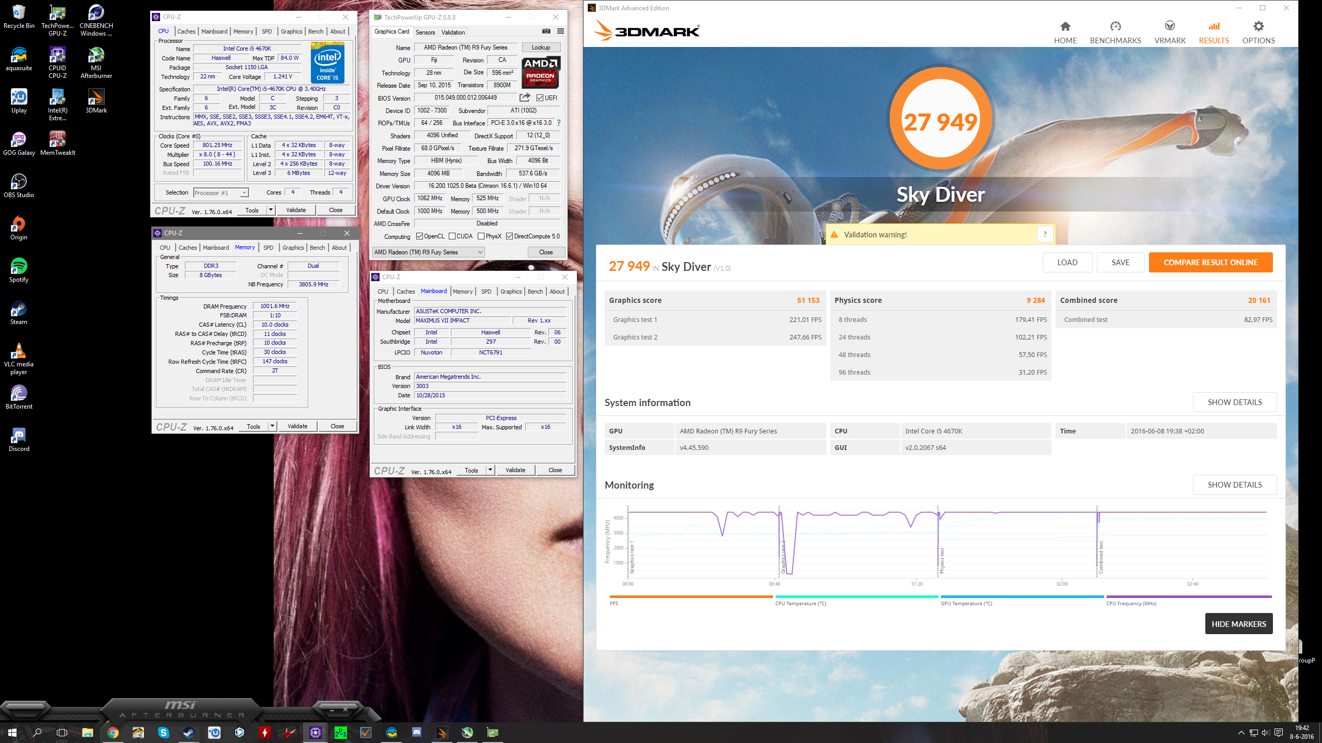This screenshot has width=1322, height=743.
Task: Click Validate in the Memory CPU-Z window
Action: 297,426
